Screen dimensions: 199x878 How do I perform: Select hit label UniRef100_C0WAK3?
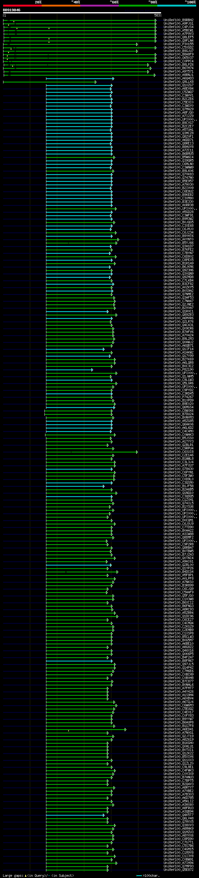tap(178, 434)
